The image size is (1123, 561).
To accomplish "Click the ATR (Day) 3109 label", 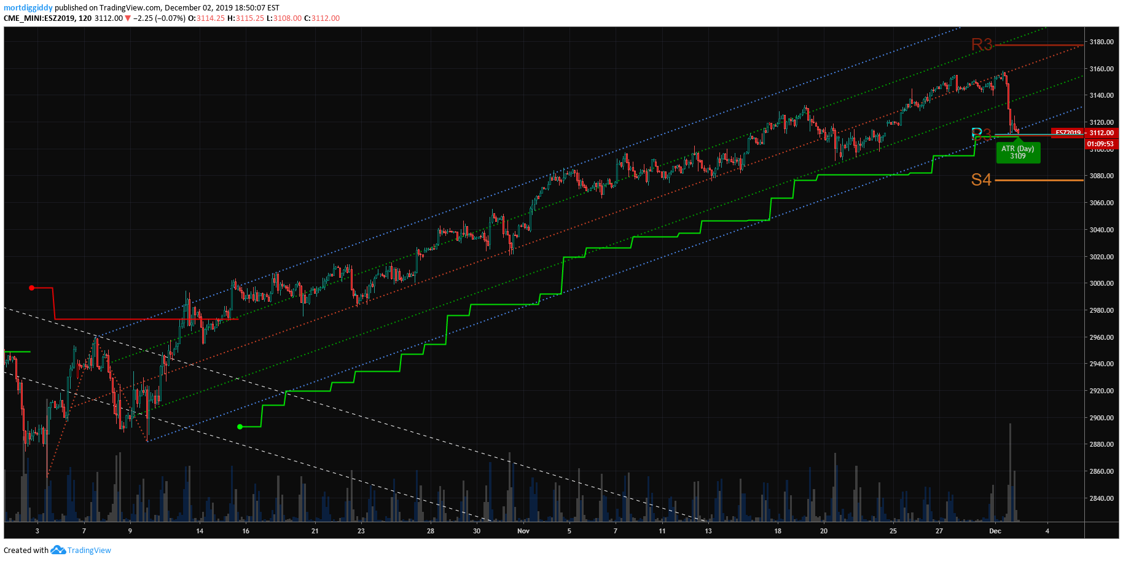I will pos(1018,152).
